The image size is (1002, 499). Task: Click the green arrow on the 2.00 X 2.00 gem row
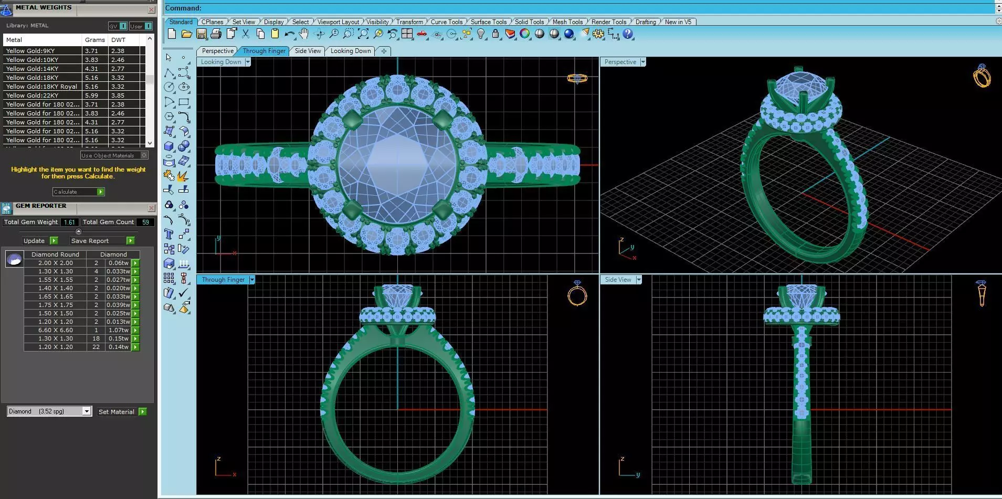point(135,263)
